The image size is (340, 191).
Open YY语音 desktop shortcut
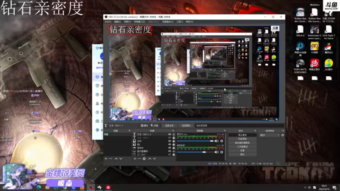tap(314, 48)
